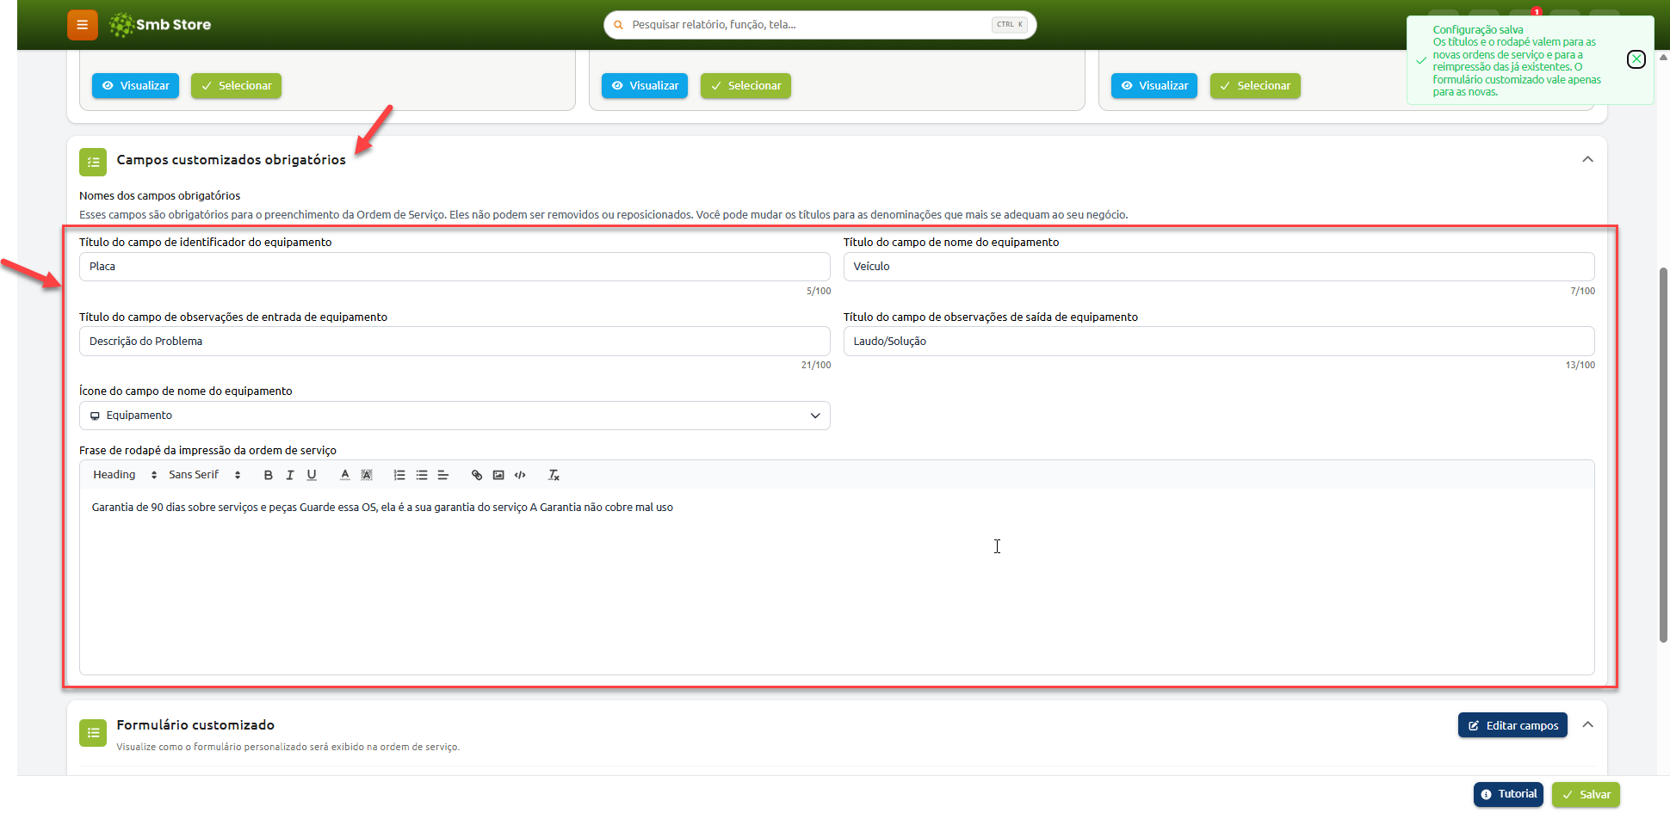Open the Tutorial button
This screenshot has height=813, width=1670.
coord(1508,795)
